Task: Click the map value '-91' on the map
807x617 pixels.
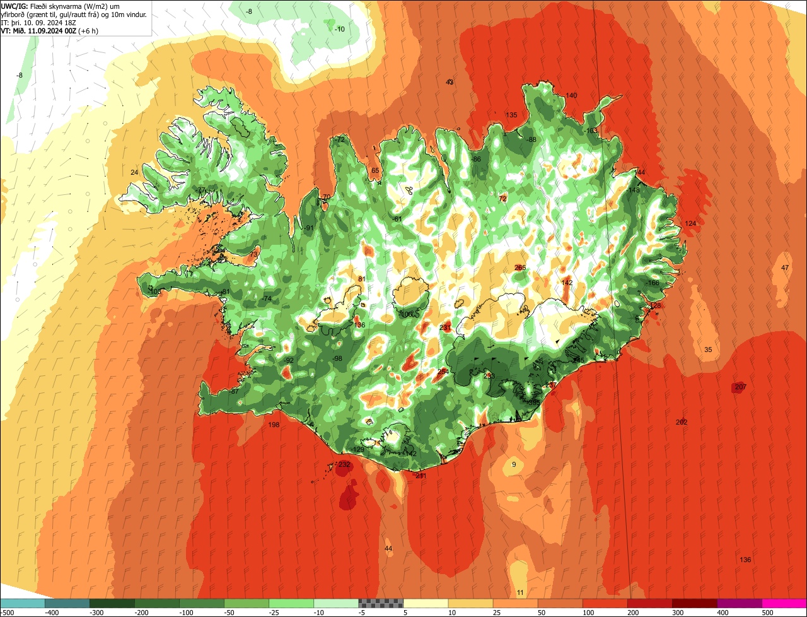Action: pyautogui.click(x=309, y=228)
